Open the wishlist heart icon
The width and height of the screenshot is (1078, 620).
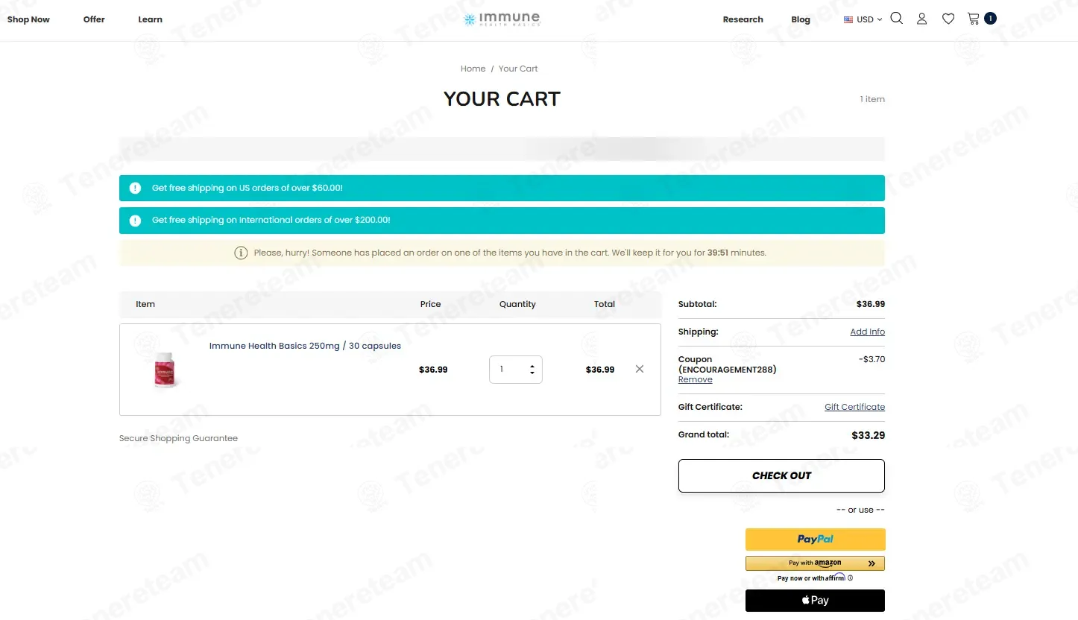948,19
